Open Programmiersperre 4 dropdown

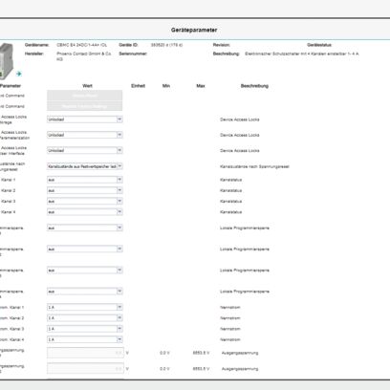click(85, 292)
